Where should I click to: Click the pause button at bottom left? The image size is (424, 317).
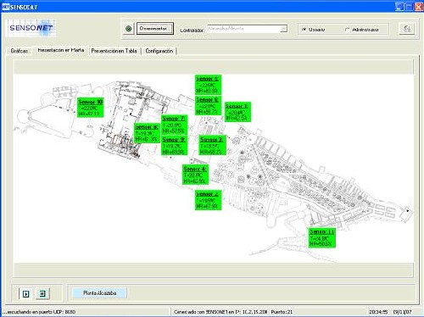pos(42,294)
